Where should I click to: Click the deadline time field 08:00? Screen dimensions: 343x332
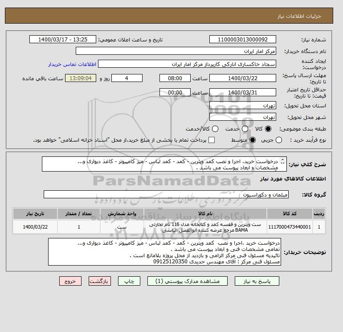175,78
